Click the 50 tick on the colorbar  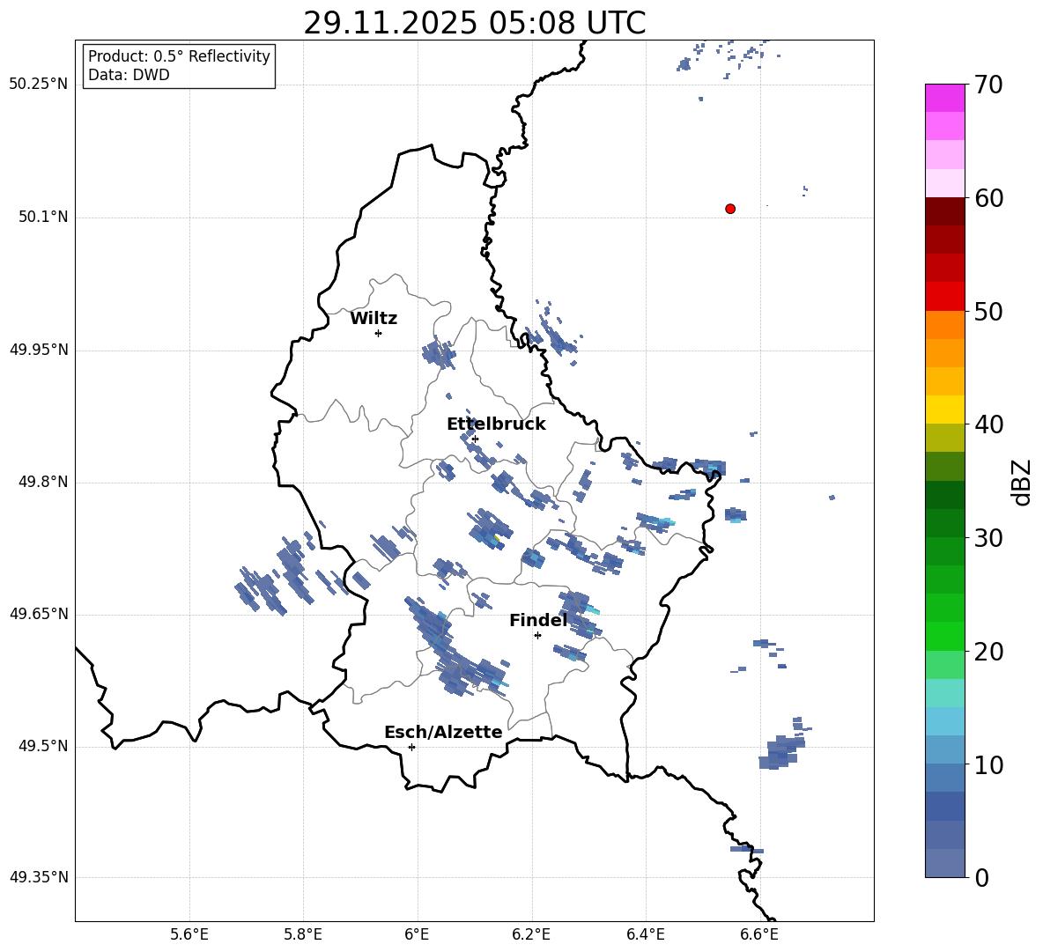coord(988,311)
